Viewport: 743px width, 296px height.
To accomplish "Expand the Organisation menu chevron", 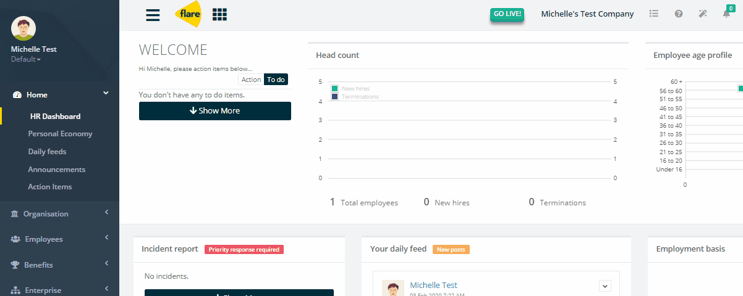I will pos(106,213).
